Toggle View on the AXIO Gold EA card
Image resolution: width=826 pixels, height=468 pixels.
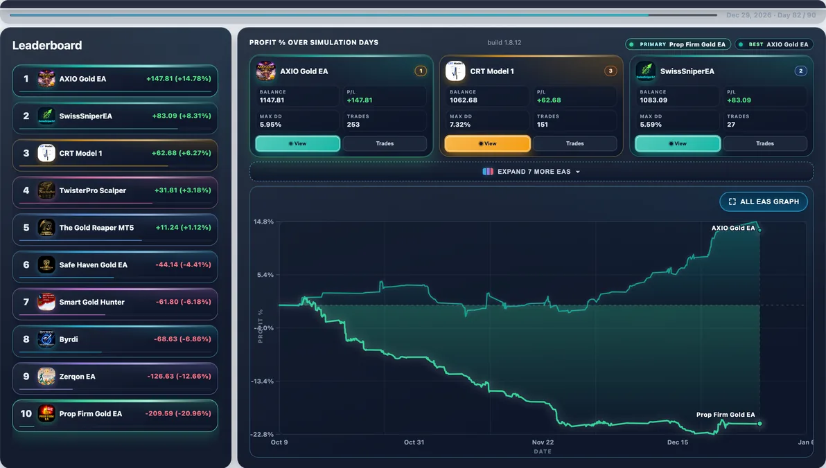[x=298, y=144]
